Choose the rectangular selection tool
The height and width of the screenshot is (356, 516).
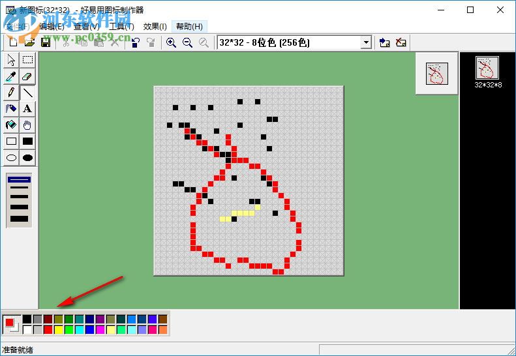pos(27,60)
